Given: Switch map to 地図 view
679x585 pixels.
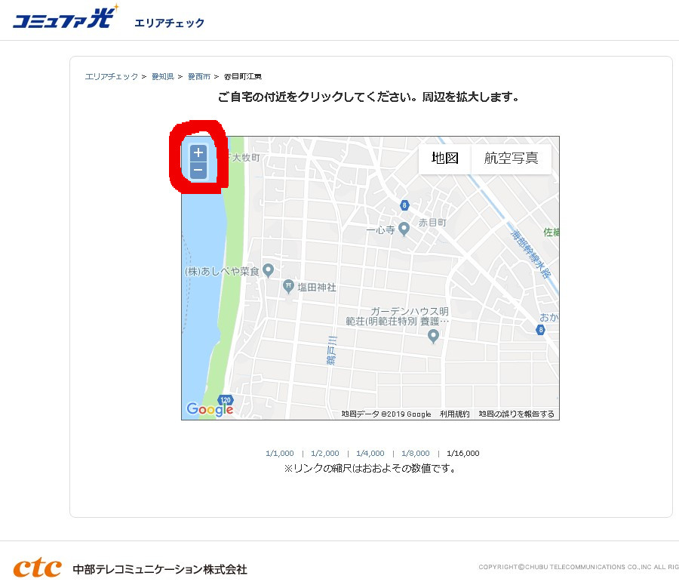Looking at the screenshot, I should click(444, 159).
